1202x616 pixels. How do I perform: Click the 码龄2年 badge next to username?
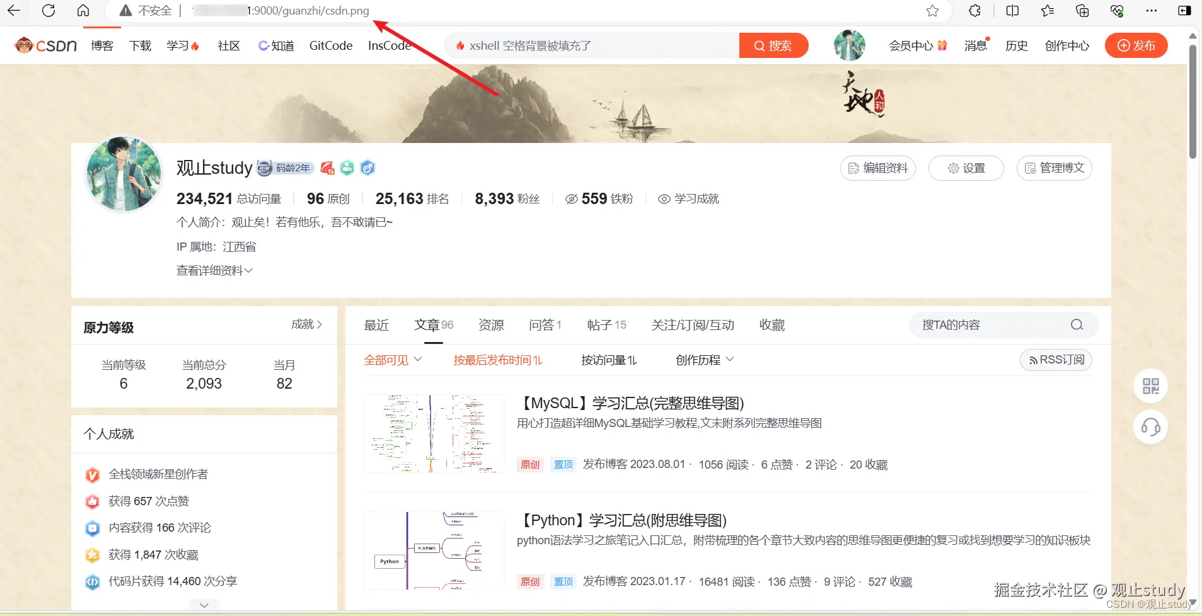[x=285, y=168]
